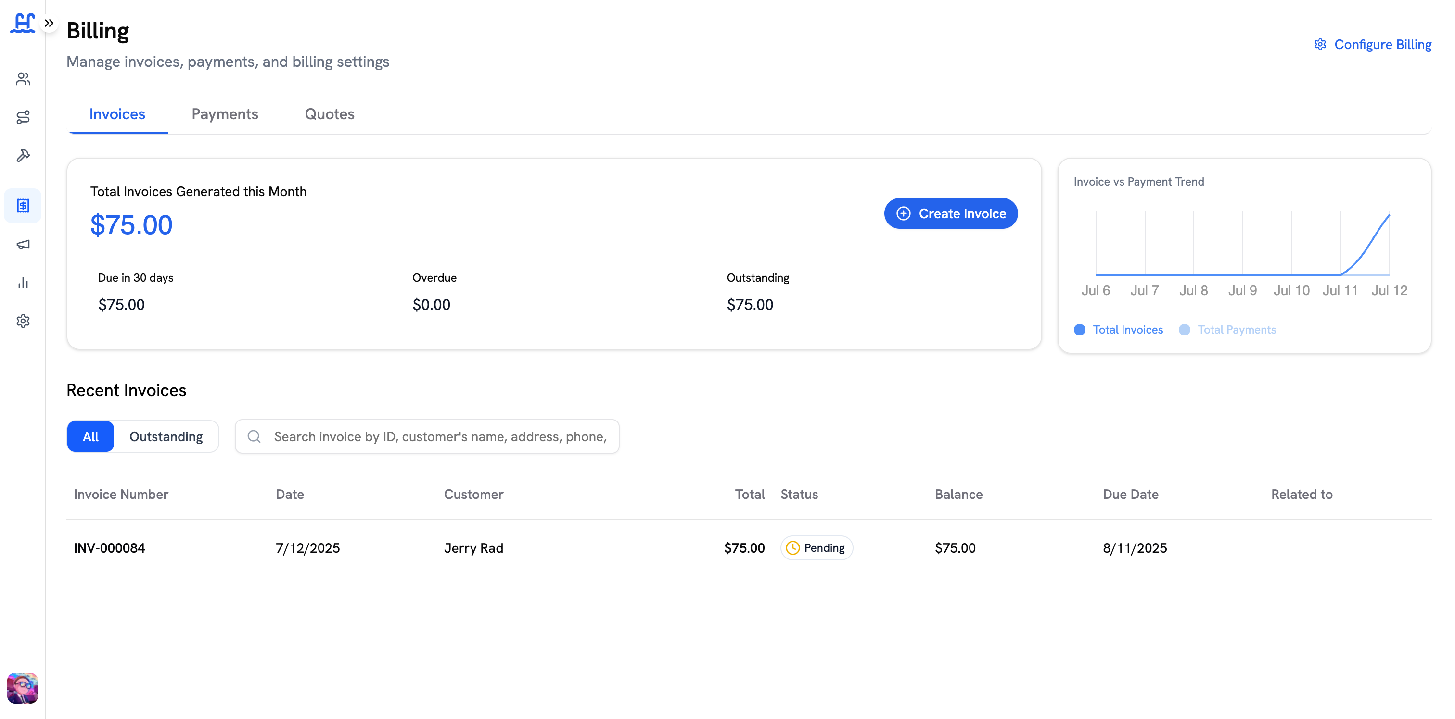
Task: Open Configure Billing link
Action: point(1373,45)
